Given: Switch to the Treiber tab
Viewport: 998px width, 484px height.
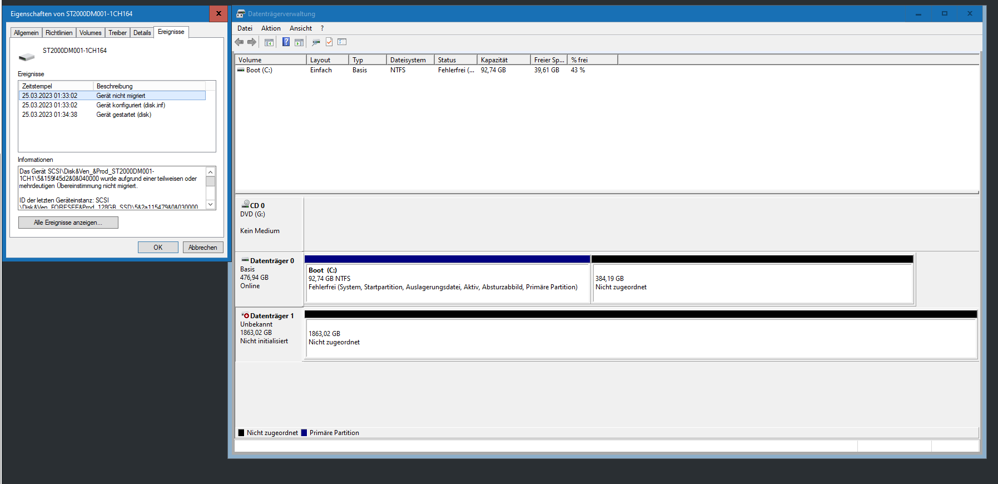Looking at the screenshot, I should pos(117,33).
